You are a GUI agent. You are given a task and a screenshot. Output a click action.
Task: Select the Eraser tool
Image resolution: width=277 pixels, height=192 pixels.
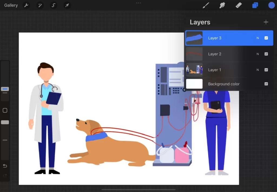[x=239, y=5]
